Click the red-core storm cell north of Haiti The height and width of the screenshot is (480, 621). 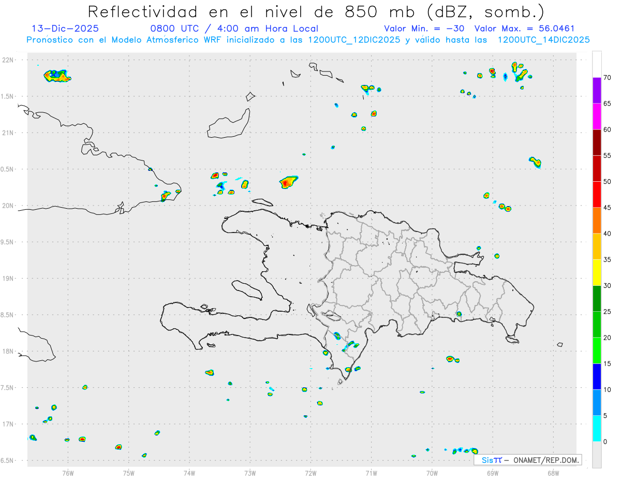tap(288, 182)
